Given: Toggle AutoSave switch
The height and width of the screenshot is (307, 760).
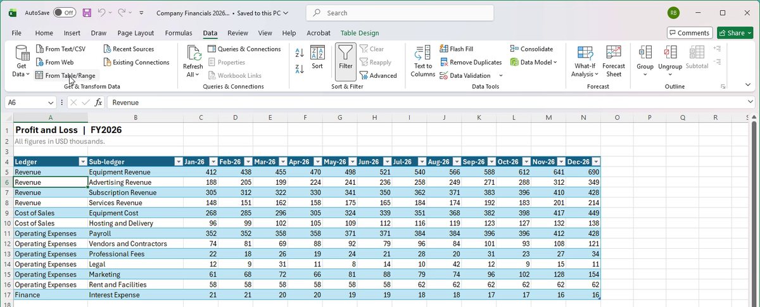Looking at the screenshot, I should click(x=64, y=13).
